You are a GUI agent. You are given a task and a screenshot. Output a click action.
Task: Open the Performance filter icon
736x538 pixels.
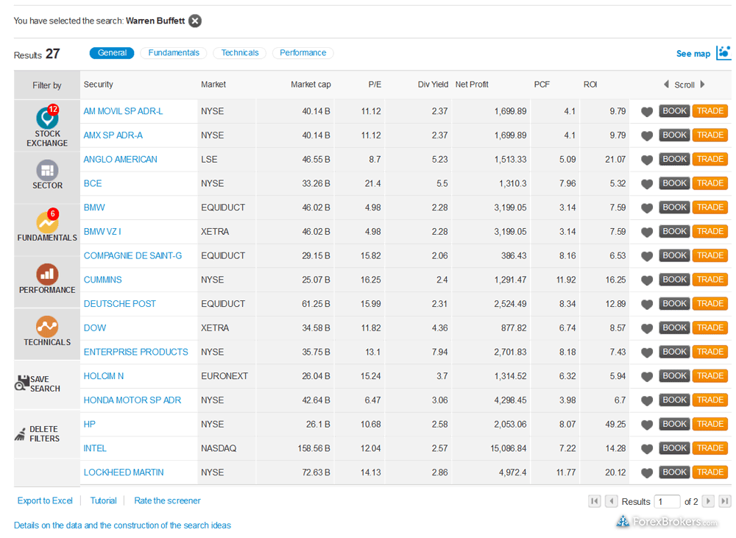click(47, 275)
